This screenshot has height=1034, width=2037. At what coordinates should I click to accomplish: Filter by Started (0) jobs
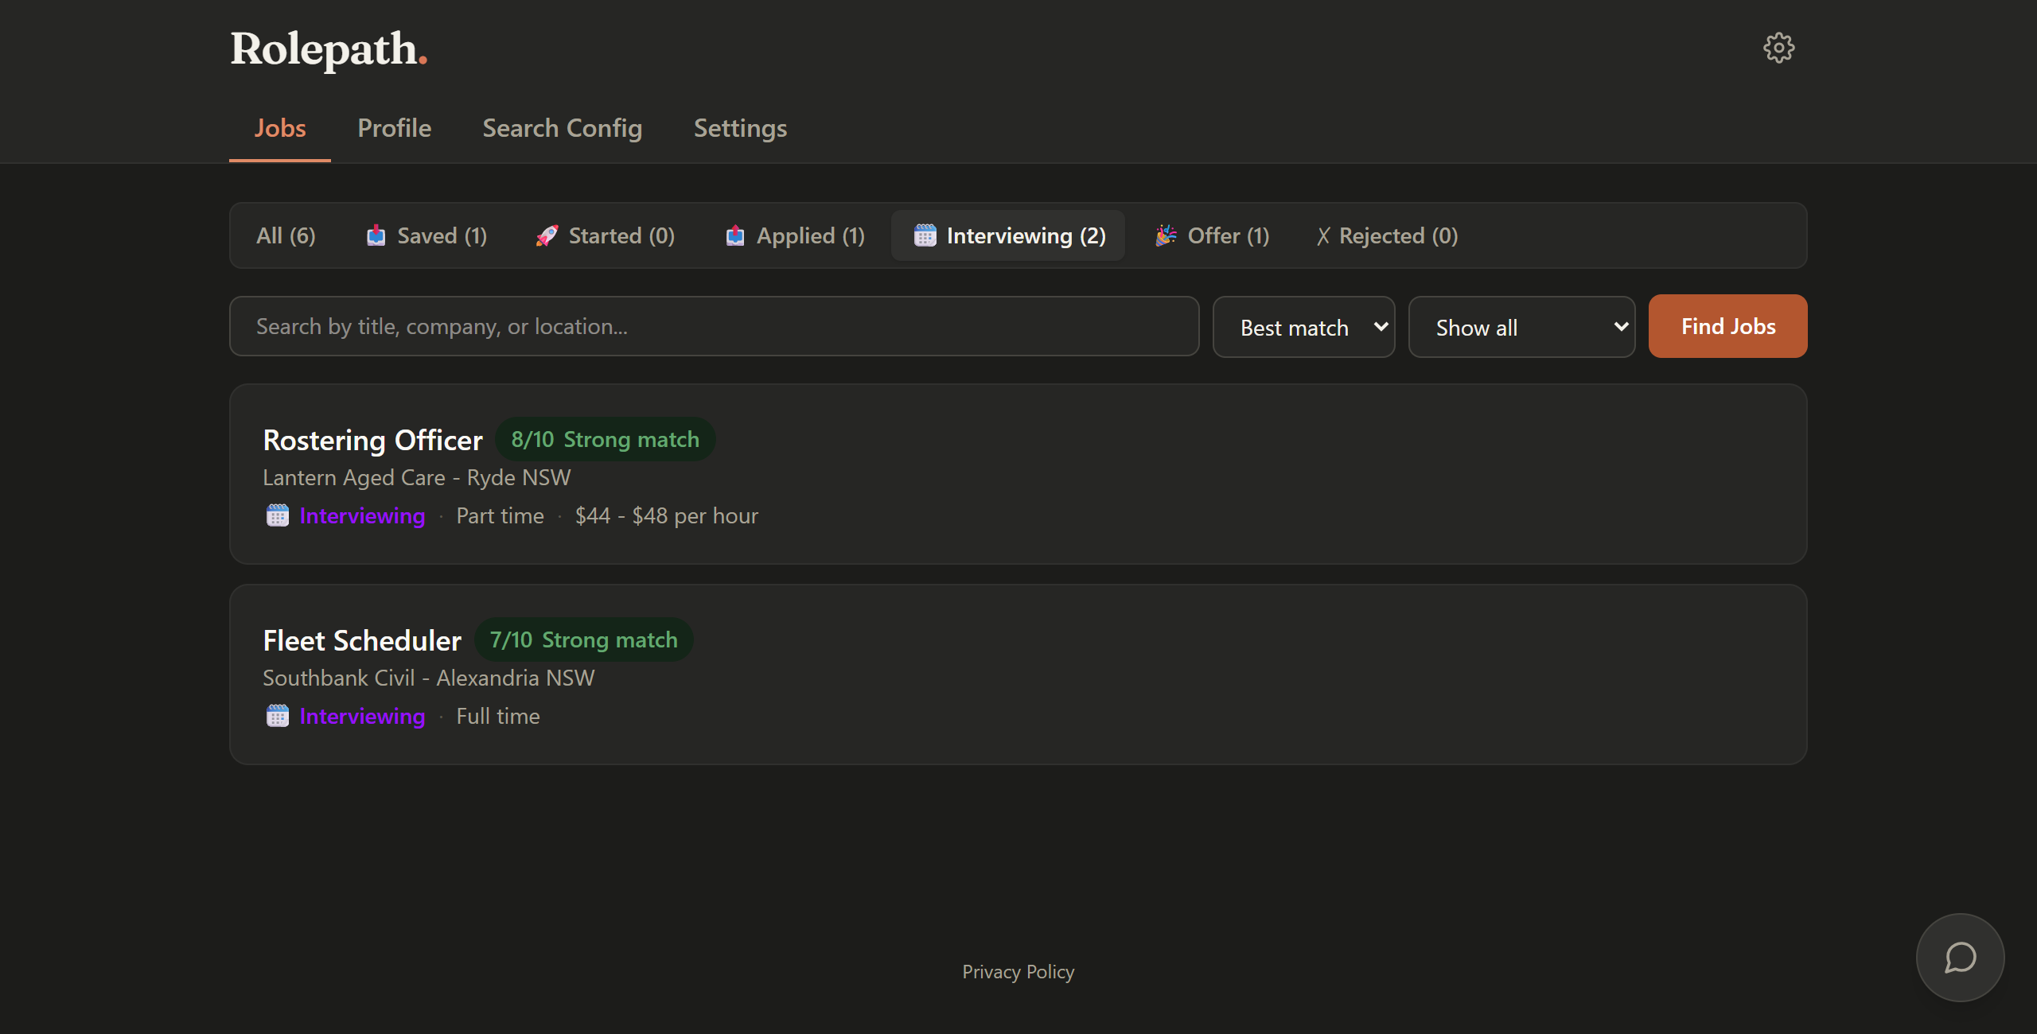(605, 235)
